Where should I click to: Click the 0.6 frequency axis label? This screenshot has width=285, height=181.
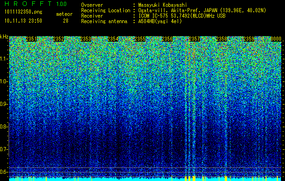tap(4, 172)
